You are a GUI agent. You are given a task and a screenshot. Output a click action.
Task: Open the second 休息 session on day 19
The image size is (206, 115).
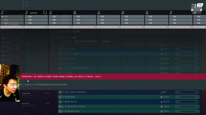click(60, 20)
